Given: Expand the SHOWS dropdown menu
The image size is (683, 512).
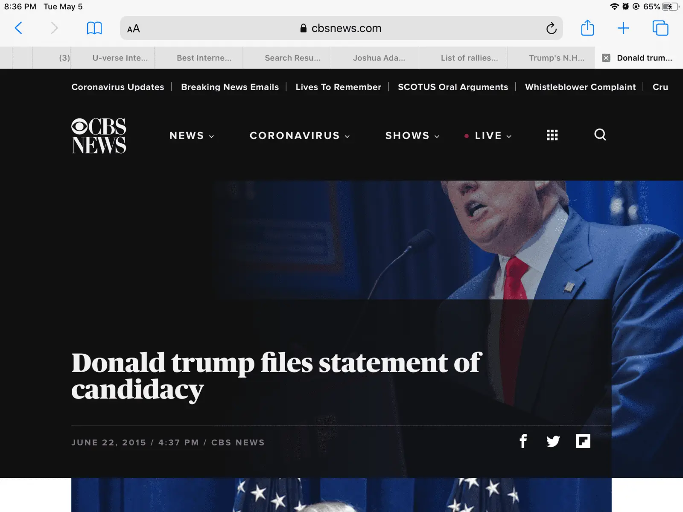Looking at the screenshot, I should click(412, 136).
